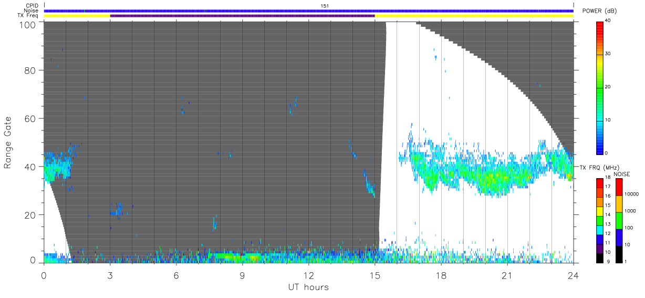Image resolution: width=645 pixels, height=298 pixels.
Task: Click x-axis tick label 21
Action: [507, 274]
